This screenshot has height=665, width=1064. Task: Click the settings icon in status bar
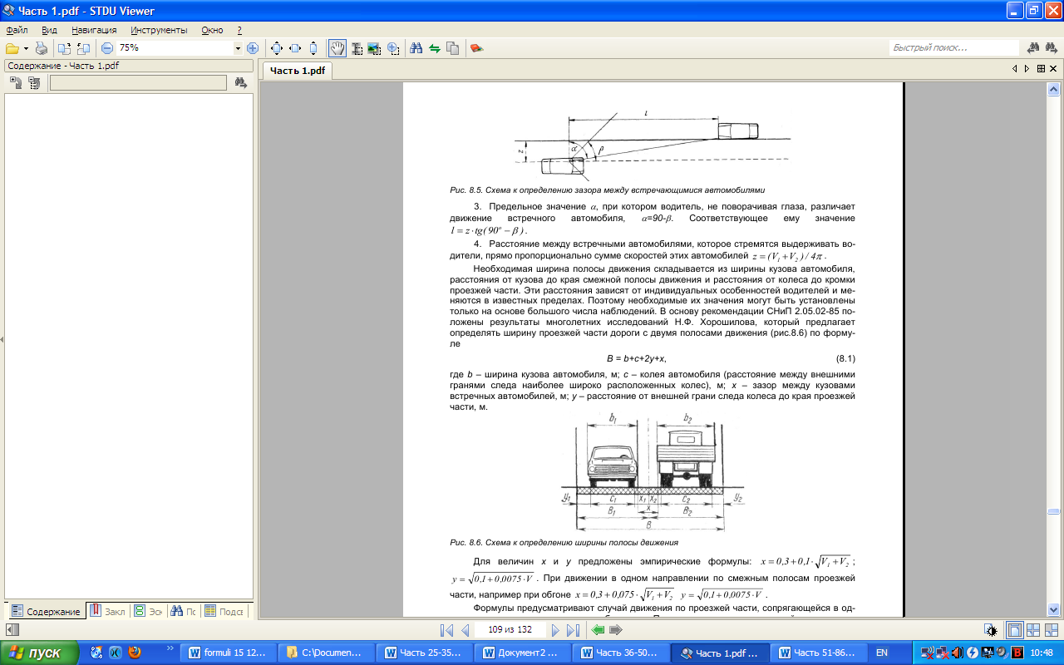coord(990,630)
